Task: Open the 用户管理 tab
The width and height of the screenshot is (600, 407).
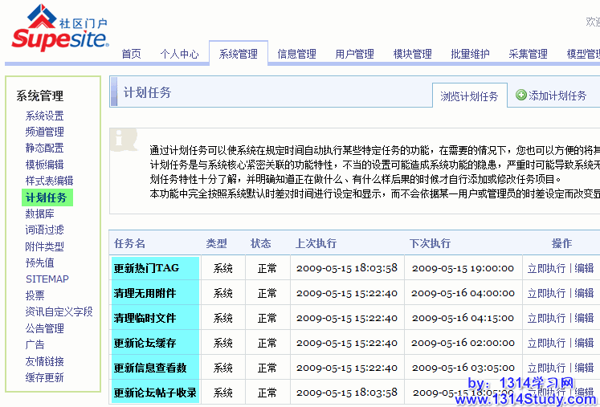Action: 354,54
